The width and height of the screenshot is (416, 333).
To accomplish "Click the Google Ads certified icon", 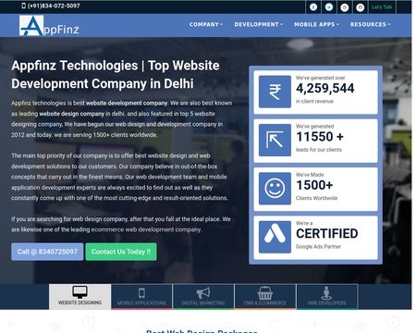I will click(275, 237).
